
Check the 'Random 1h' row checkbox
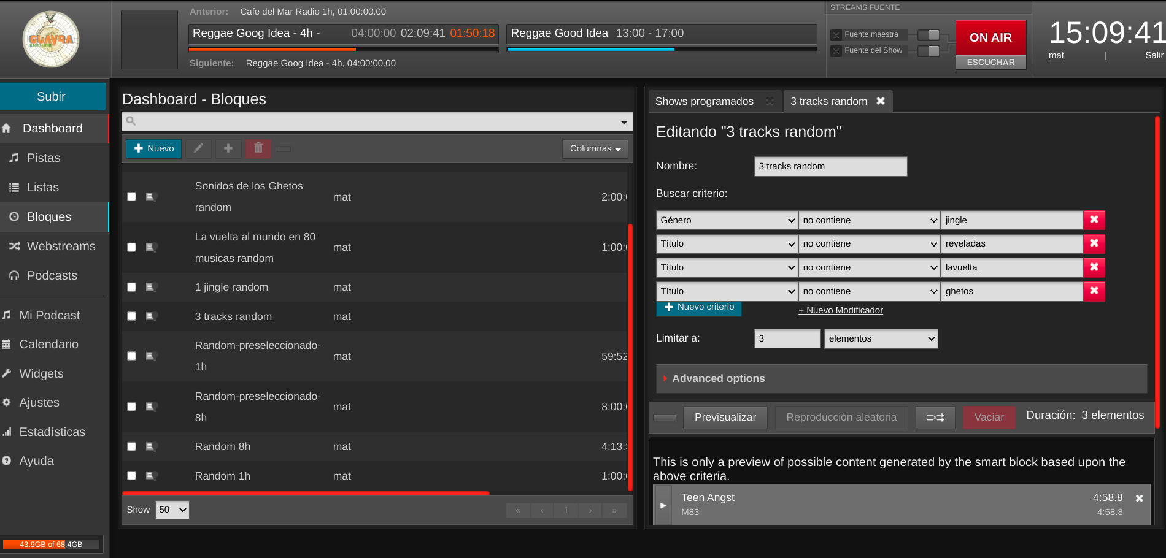131,476
